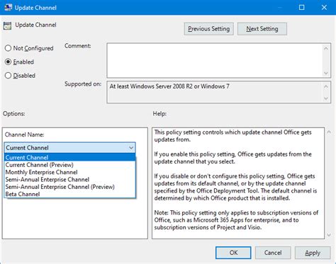Click the title bar window icon
Image resolution: width=336 pixels, height=264 pixels.
pyautogui.click(x=8, y=8)
